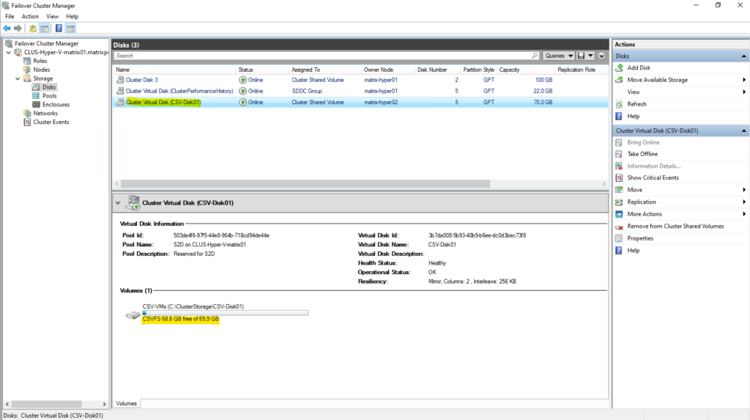This screenshot has height=420, width=750.
Task: Click the blue Help toolbar icon
Action: coord(58,29)
